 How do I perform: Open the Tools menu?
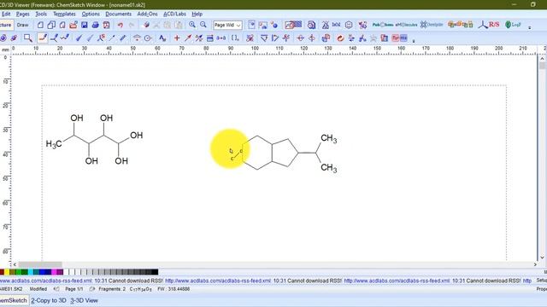41,14
